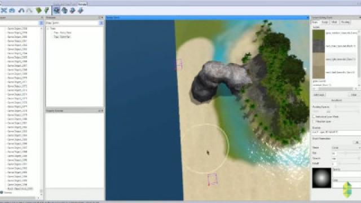This screenshot has height=203, width=361.
Task: Click the blue down-arrow toolbar icon
Action: [81, 10]
